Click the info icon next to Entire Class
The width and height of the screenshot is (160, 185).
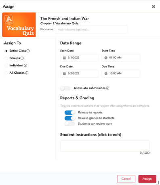(28, 51)
